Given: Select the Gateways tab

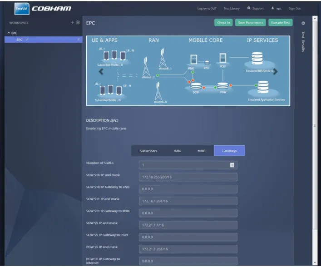Looking at the screenshot, I should click(229, 151).
